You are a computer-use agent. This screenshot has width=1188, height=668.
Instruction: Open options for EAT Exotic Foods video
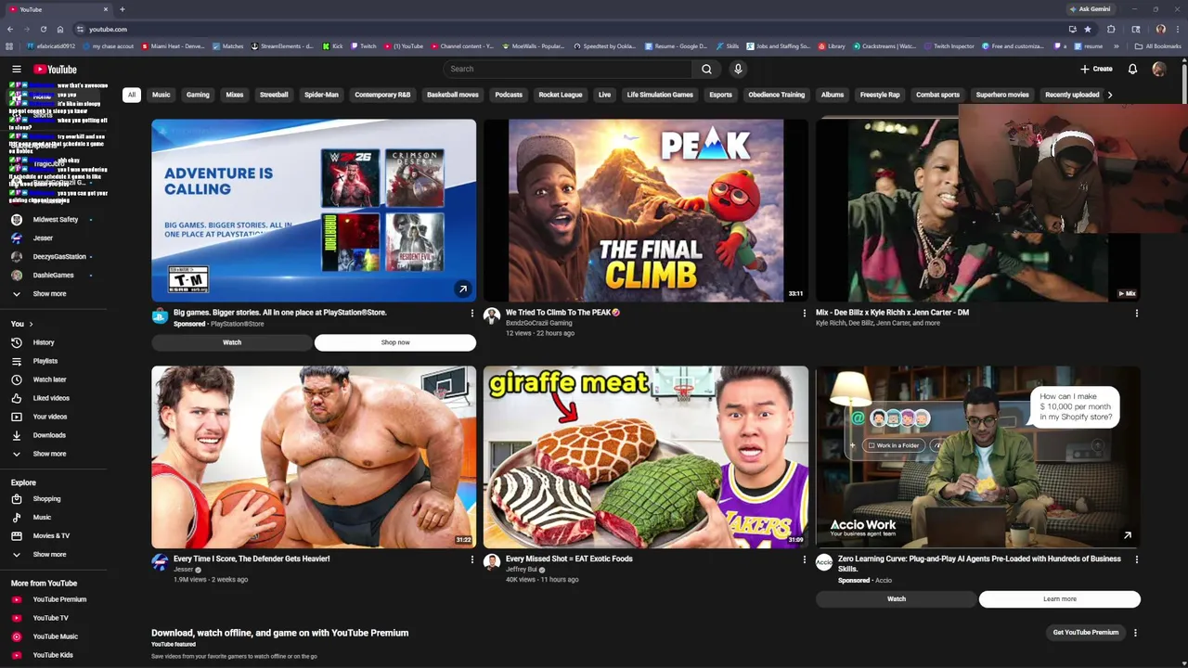tap(804, 559)
